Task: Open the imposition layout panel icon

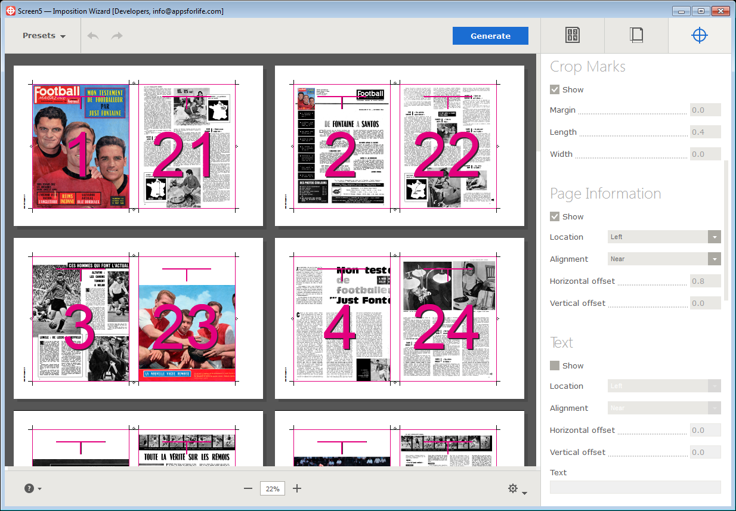Action: tap(572, 36)
